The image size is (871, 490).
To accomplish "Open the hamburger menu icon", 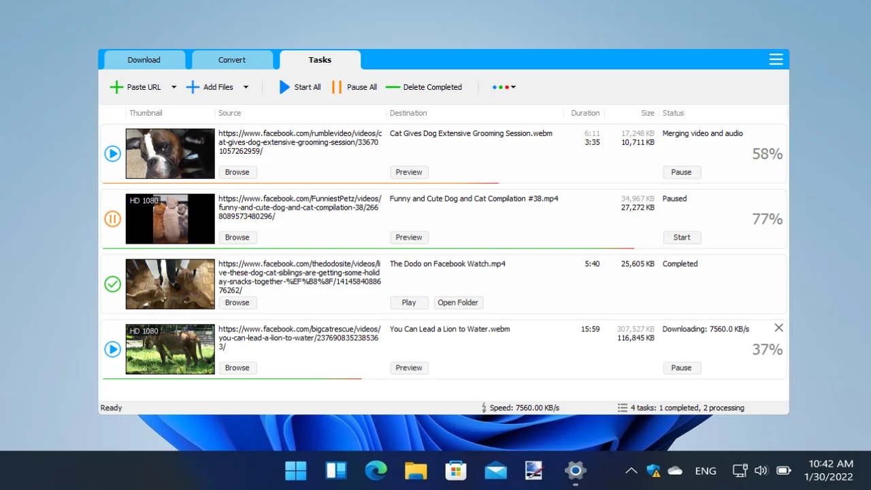I will click(x=776, y=59).
